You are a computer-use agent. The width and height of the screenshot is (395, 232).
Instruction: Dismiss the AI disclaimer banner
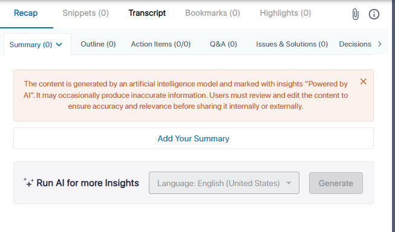(364, 82)
